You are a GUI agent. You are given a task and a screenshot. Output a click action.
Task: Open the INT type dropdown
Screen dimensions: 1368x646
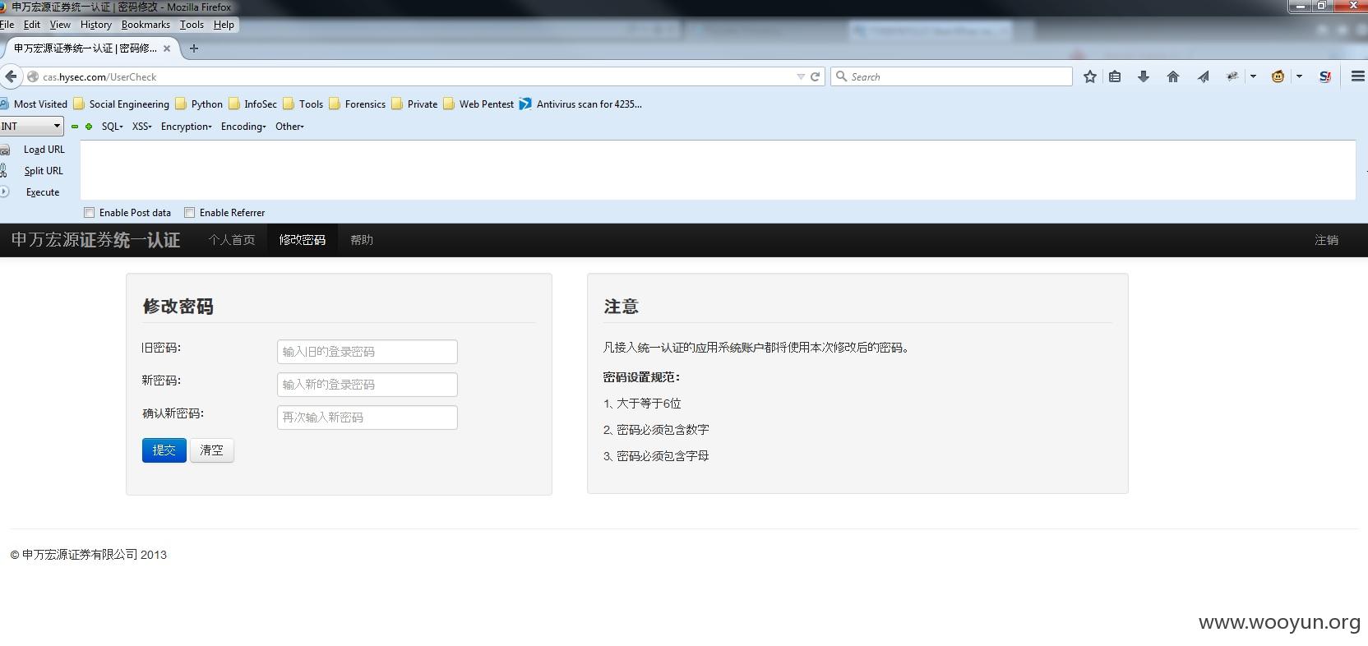click(x=31, y=127)
